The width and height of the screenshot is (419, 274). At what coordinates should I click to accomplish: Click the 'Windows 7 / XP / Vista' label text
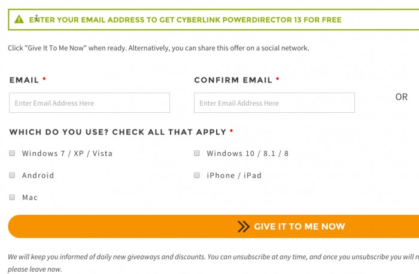click(67, 153)
